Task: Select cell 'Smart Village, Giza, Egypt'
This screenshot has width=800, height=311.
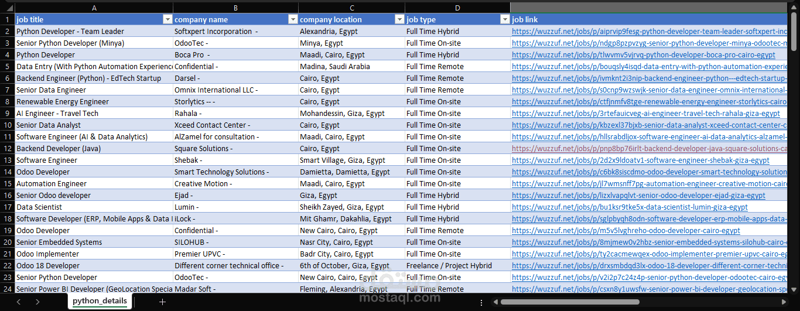Action: click(x=351, y=160)
